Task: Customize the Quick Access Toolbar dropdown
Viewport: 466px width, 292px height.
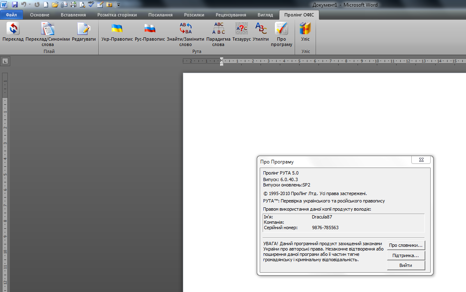Action: (119, 5)
